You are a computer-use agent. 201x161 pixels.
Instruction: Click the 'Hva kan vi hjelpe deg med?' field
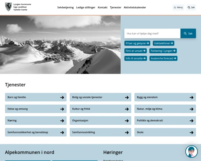[152, 34]
